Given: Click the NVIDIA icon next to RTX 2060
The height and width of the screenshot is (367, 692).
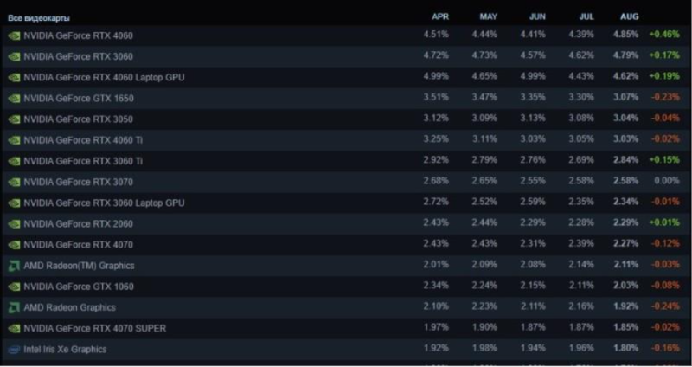Looking at the screenshot, I should click(14, 223).
